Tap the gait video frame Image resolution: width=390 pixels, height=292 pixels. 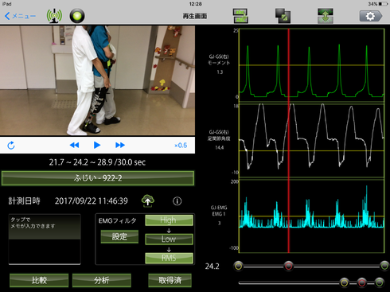[97, 80]
